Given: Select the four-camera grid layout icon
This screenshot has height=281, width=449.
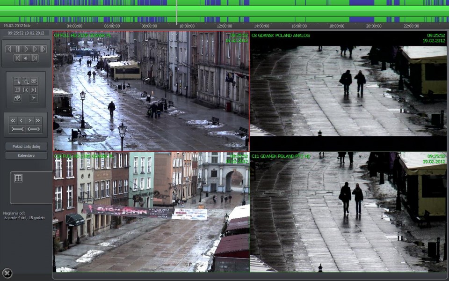Looking at the screenshot, I should [x=18, y=178].
